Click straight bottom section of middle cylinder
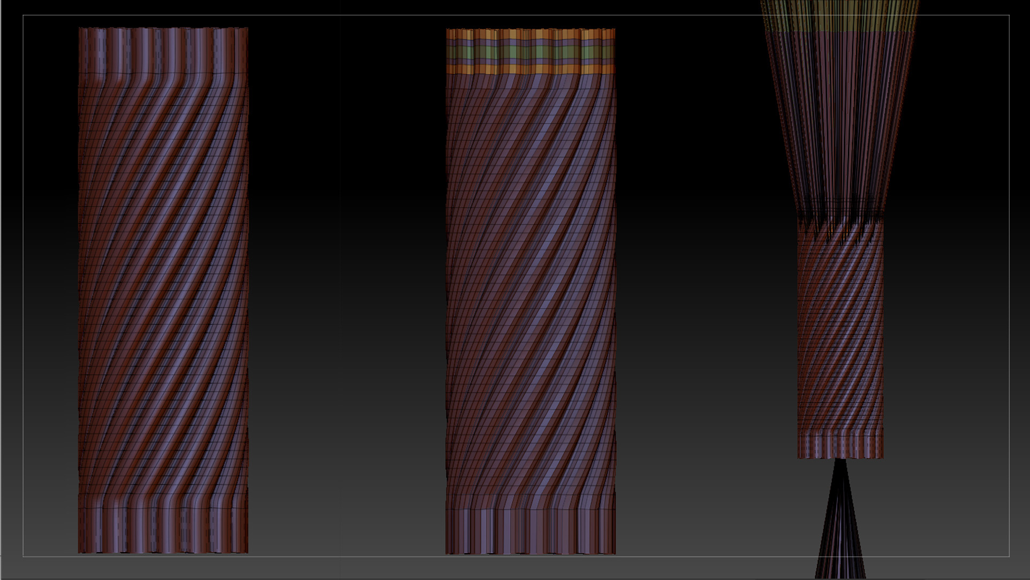The image size is (1030, 580). (531, 531)
